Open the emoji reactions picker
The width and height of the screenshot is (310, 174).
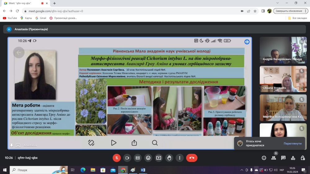click(148, 158)
